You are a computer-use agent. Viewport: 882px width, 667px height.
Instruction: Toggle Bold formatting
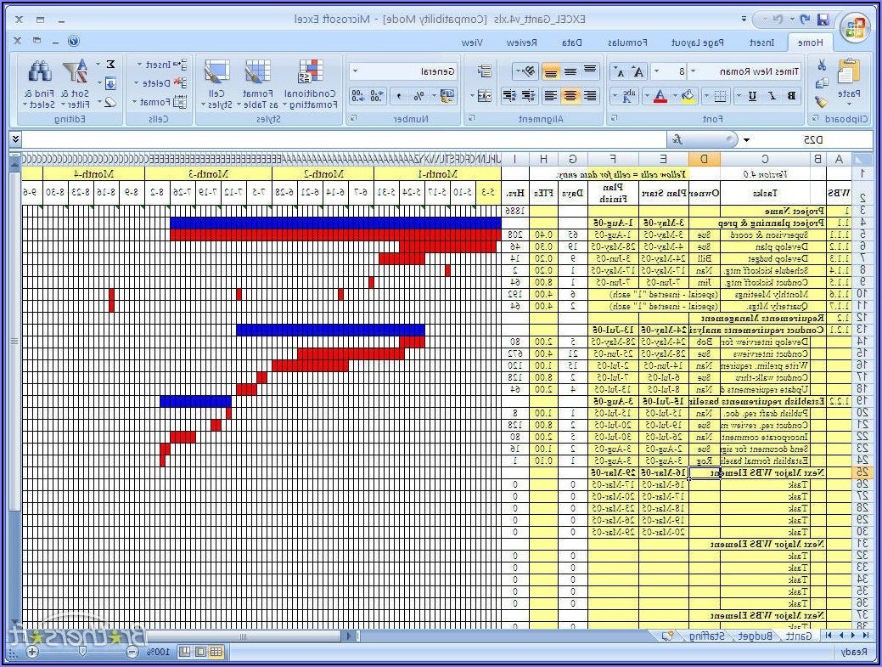pyautogui.click(x=791, y=96)
